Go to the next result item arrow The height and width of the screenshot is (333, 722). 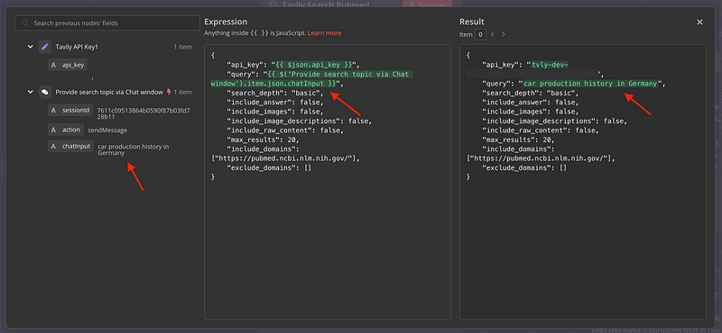[504, 34]
